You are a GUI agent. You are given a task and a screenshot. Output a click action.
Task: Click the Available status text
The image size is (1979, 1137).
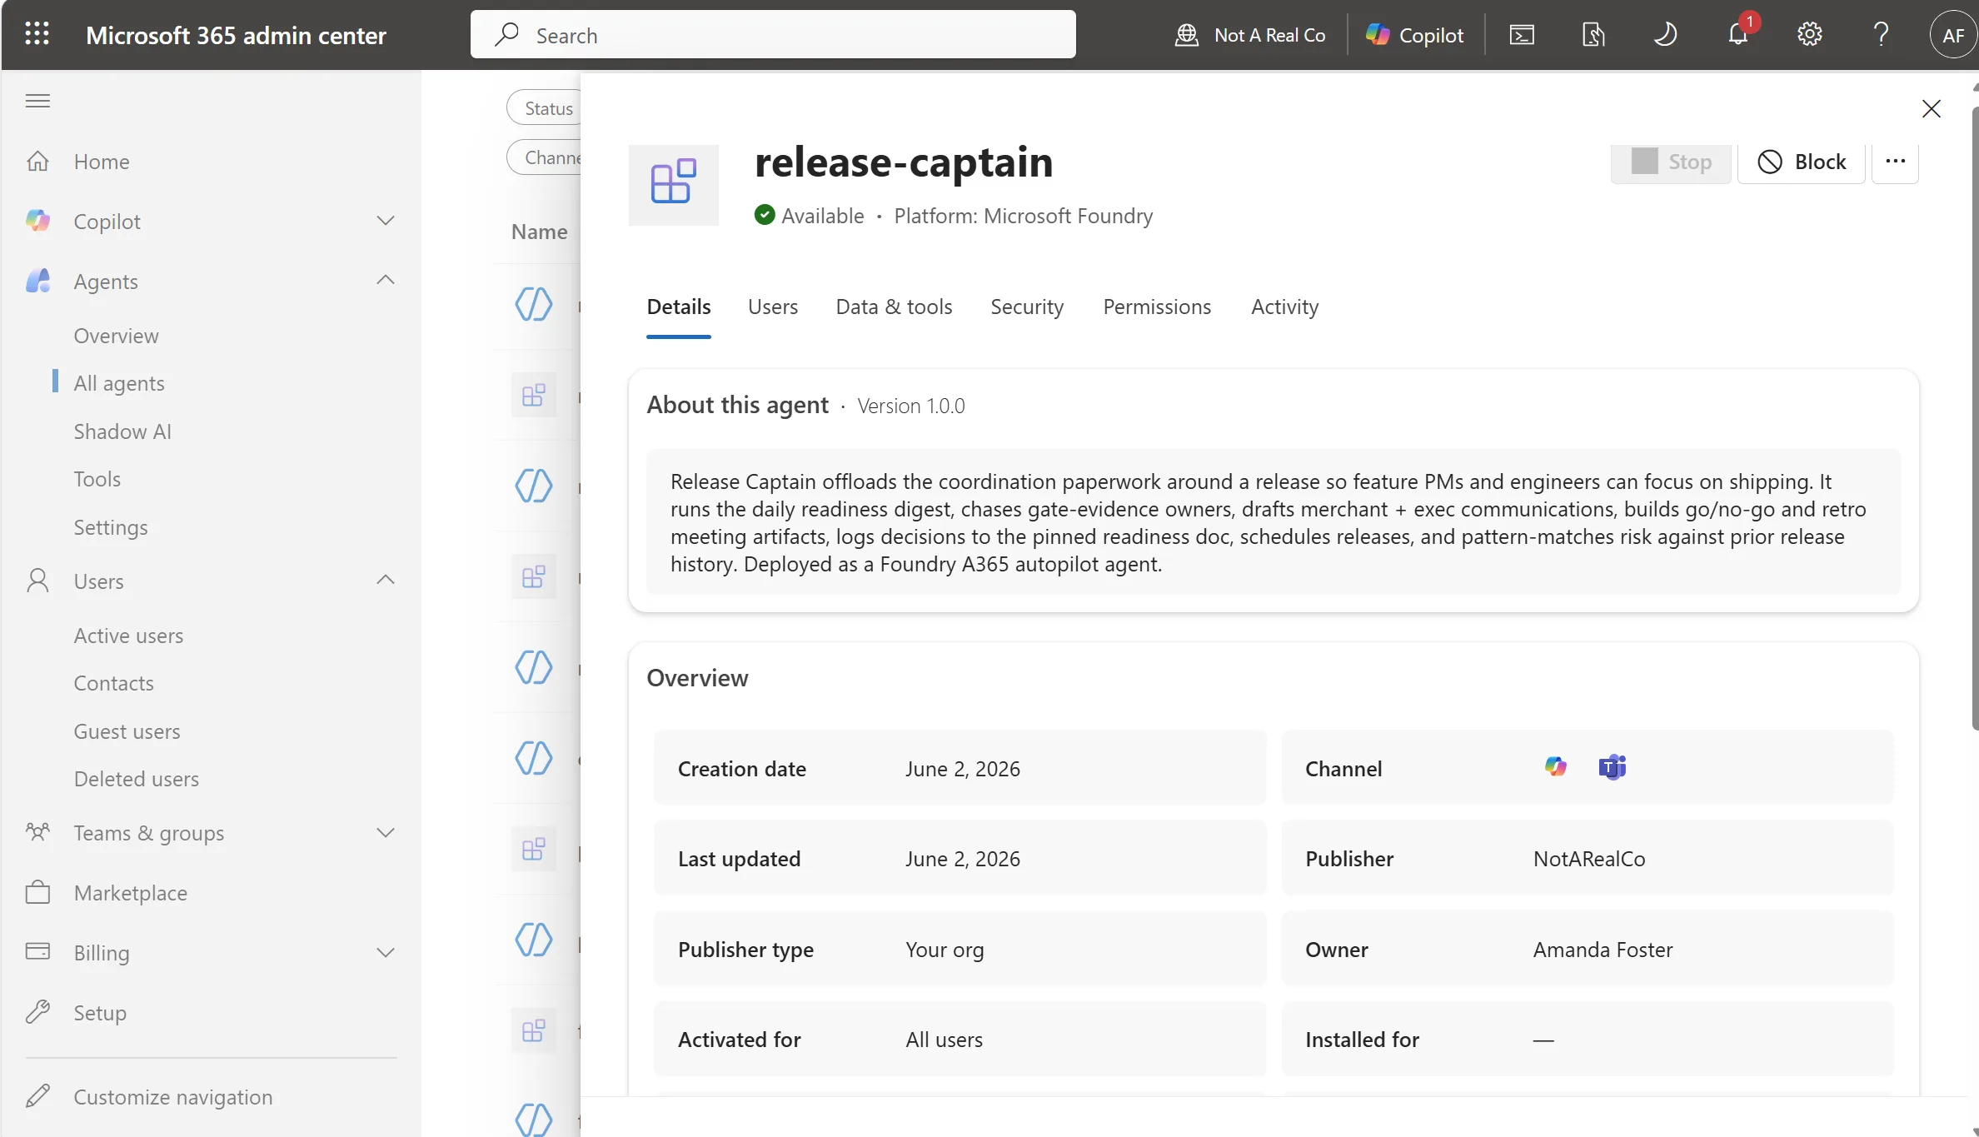click(x=822, y=216)
